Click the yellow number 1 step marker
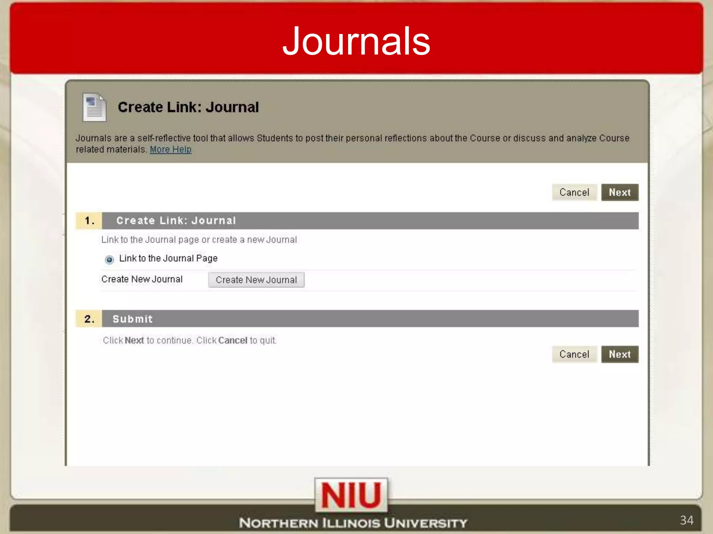The height and width of the screenshot is (534, 713). (89, 221)
